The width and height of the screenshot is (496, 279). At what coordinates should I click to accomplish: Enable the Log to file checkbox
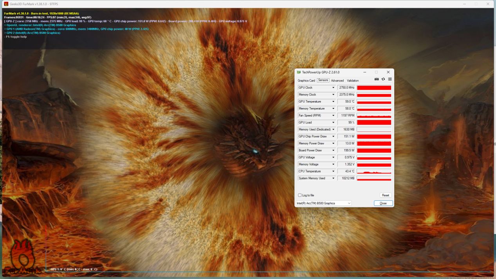pyautogui.click(x=300, y=195)
